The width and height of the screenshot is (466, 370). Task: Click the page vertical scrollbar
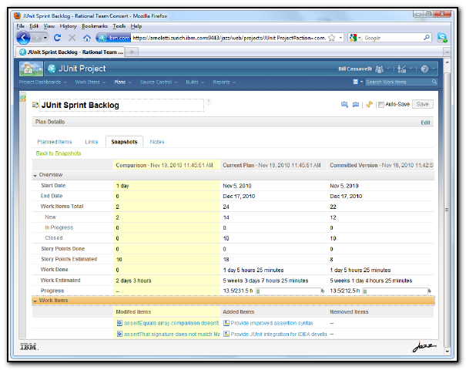pos(447,208)
